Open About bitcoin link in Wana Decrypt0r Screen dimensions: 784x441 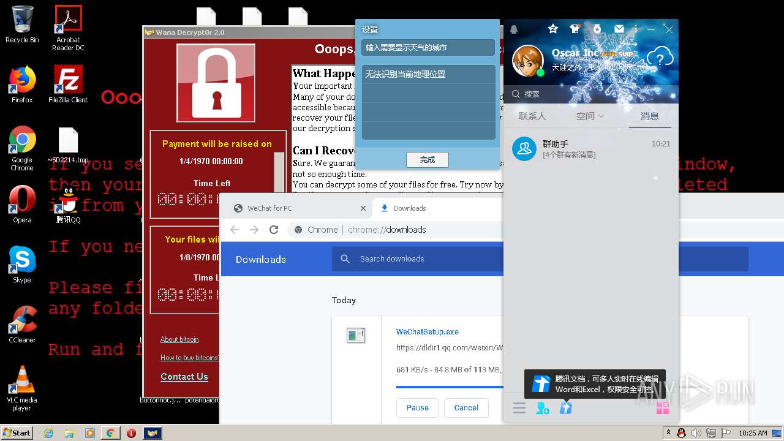click(x=179, y=339)
